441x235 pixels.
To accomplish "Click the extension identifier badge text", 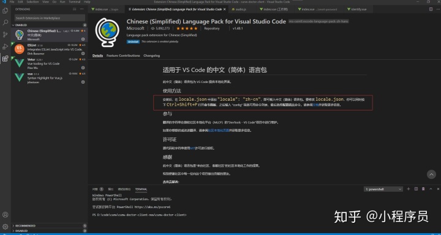I will [318, 21].
